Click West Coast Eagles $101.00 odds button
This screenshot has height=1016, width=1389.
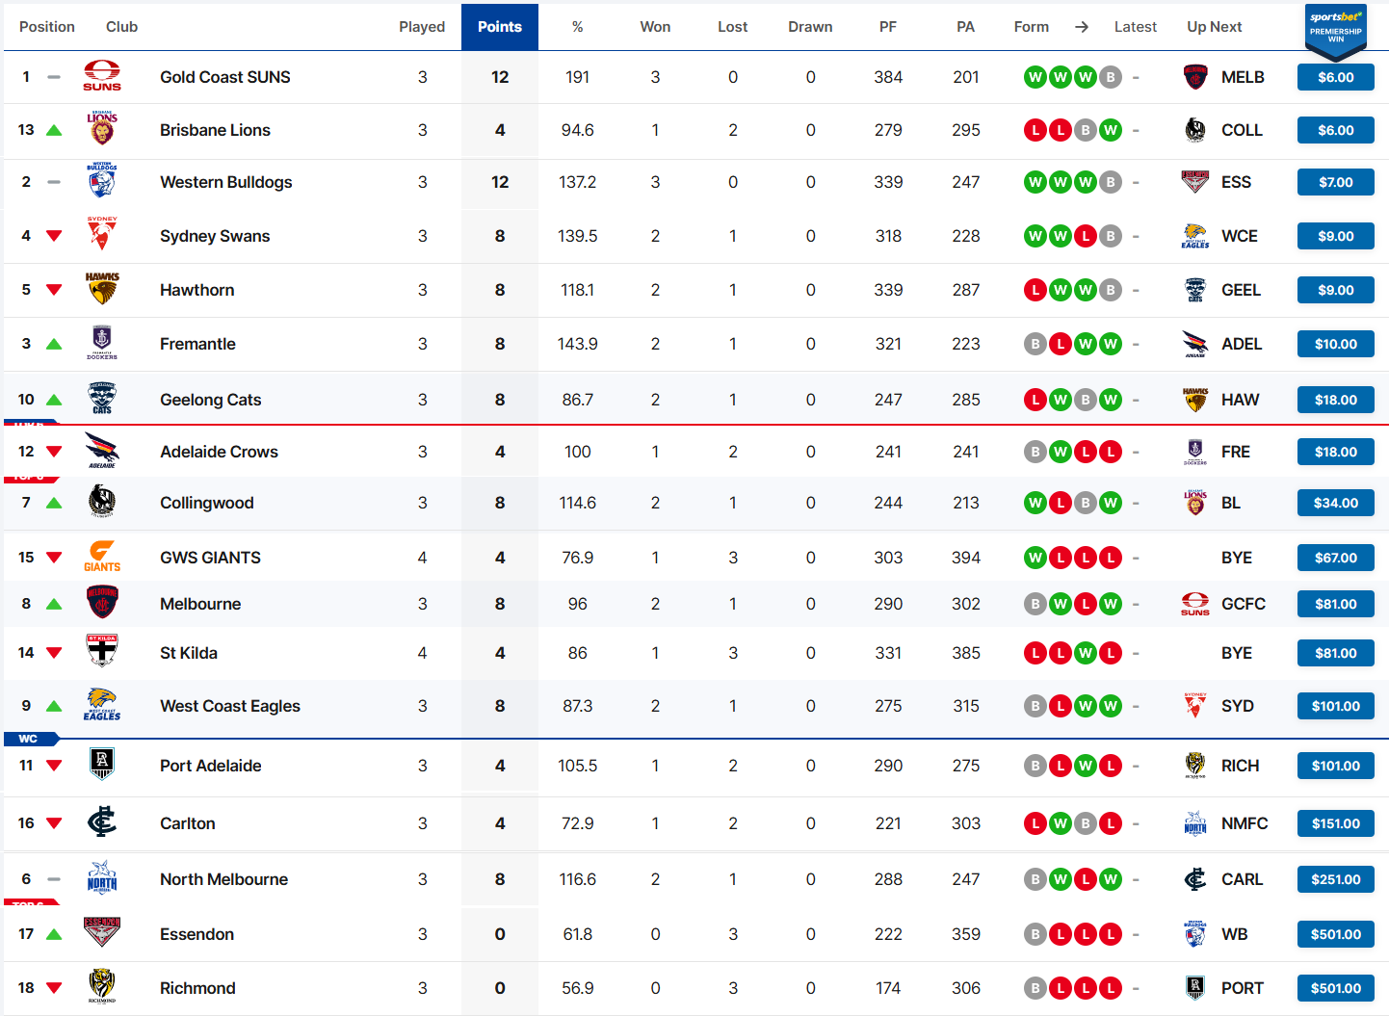(1336, 706)
